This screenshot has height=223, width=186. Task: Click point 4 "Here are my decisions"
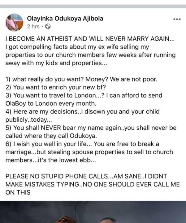(83, 111)
